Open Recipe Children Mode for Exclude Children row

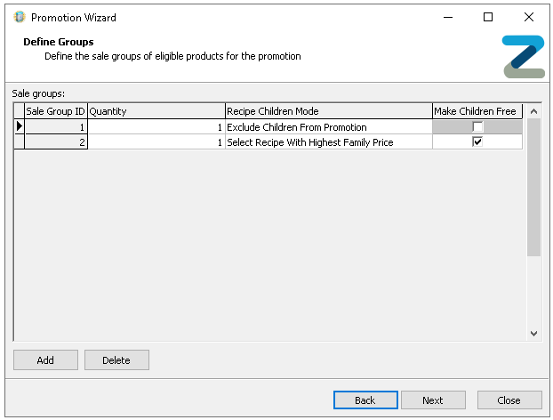[x=328, y=127]
